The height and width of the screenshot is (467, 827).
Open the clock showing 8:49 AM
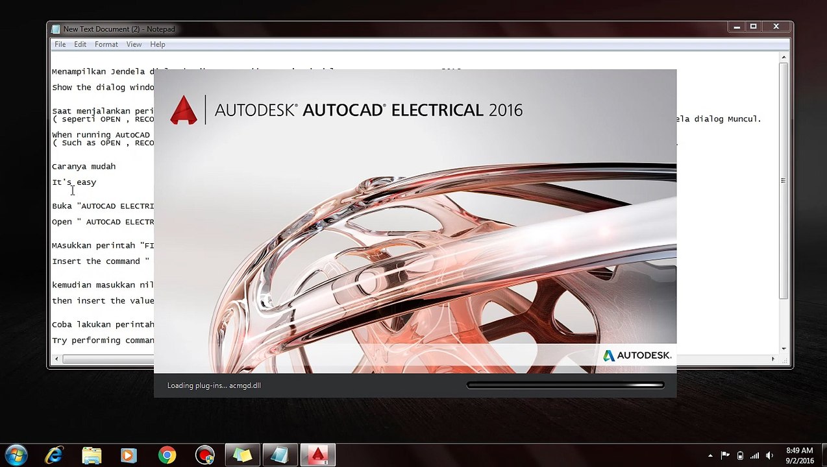pyautogui.click(x=799, y=455)
